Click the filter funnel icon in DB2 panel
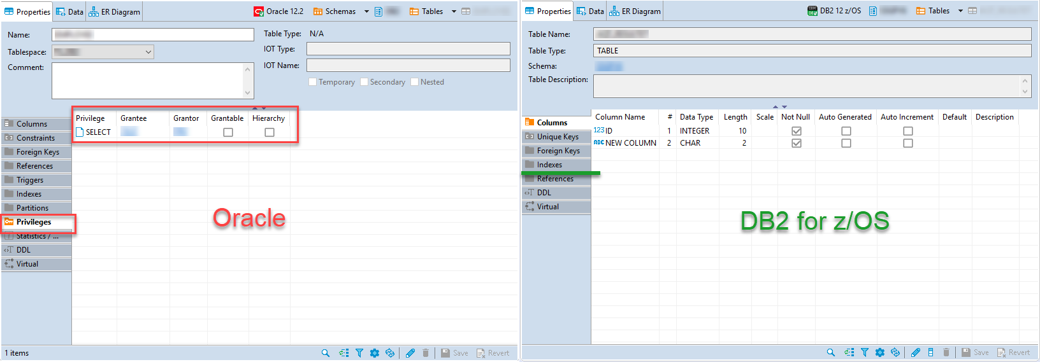Screen dimensions: 1040x362 (865, 352)
